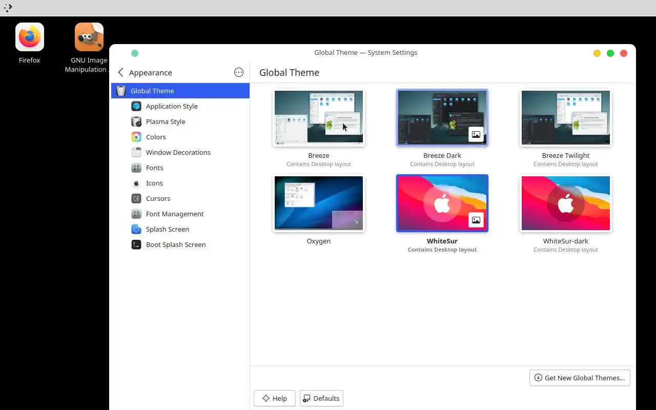656x410 pixels.
Task: Click the Global Theme sidebar icon
Action: click(121, 91)
